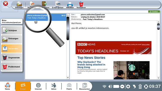Click the trash bin icon in status bar

140,87
